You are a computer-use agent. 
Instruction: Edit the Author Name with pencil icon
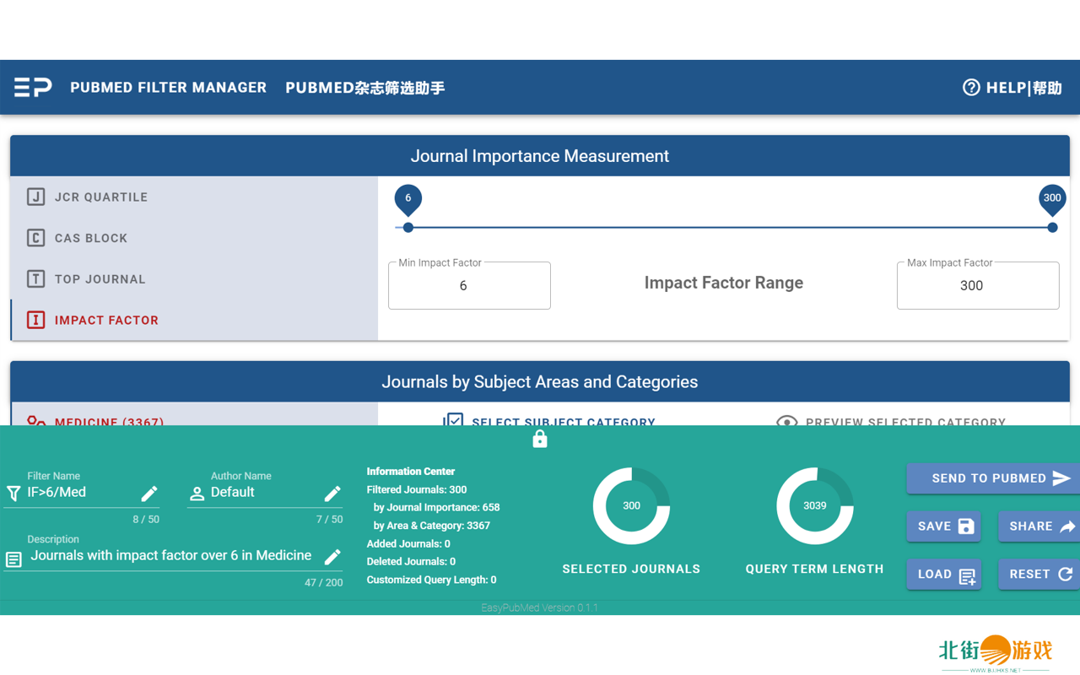click(332, 494)
